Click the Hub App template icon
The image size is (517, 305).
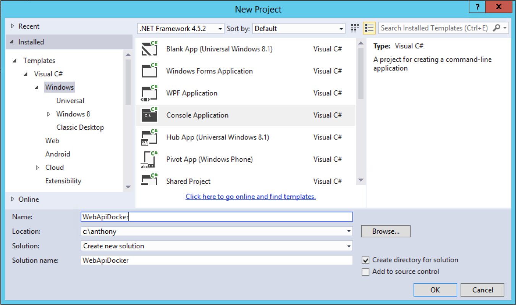point(149,137)
